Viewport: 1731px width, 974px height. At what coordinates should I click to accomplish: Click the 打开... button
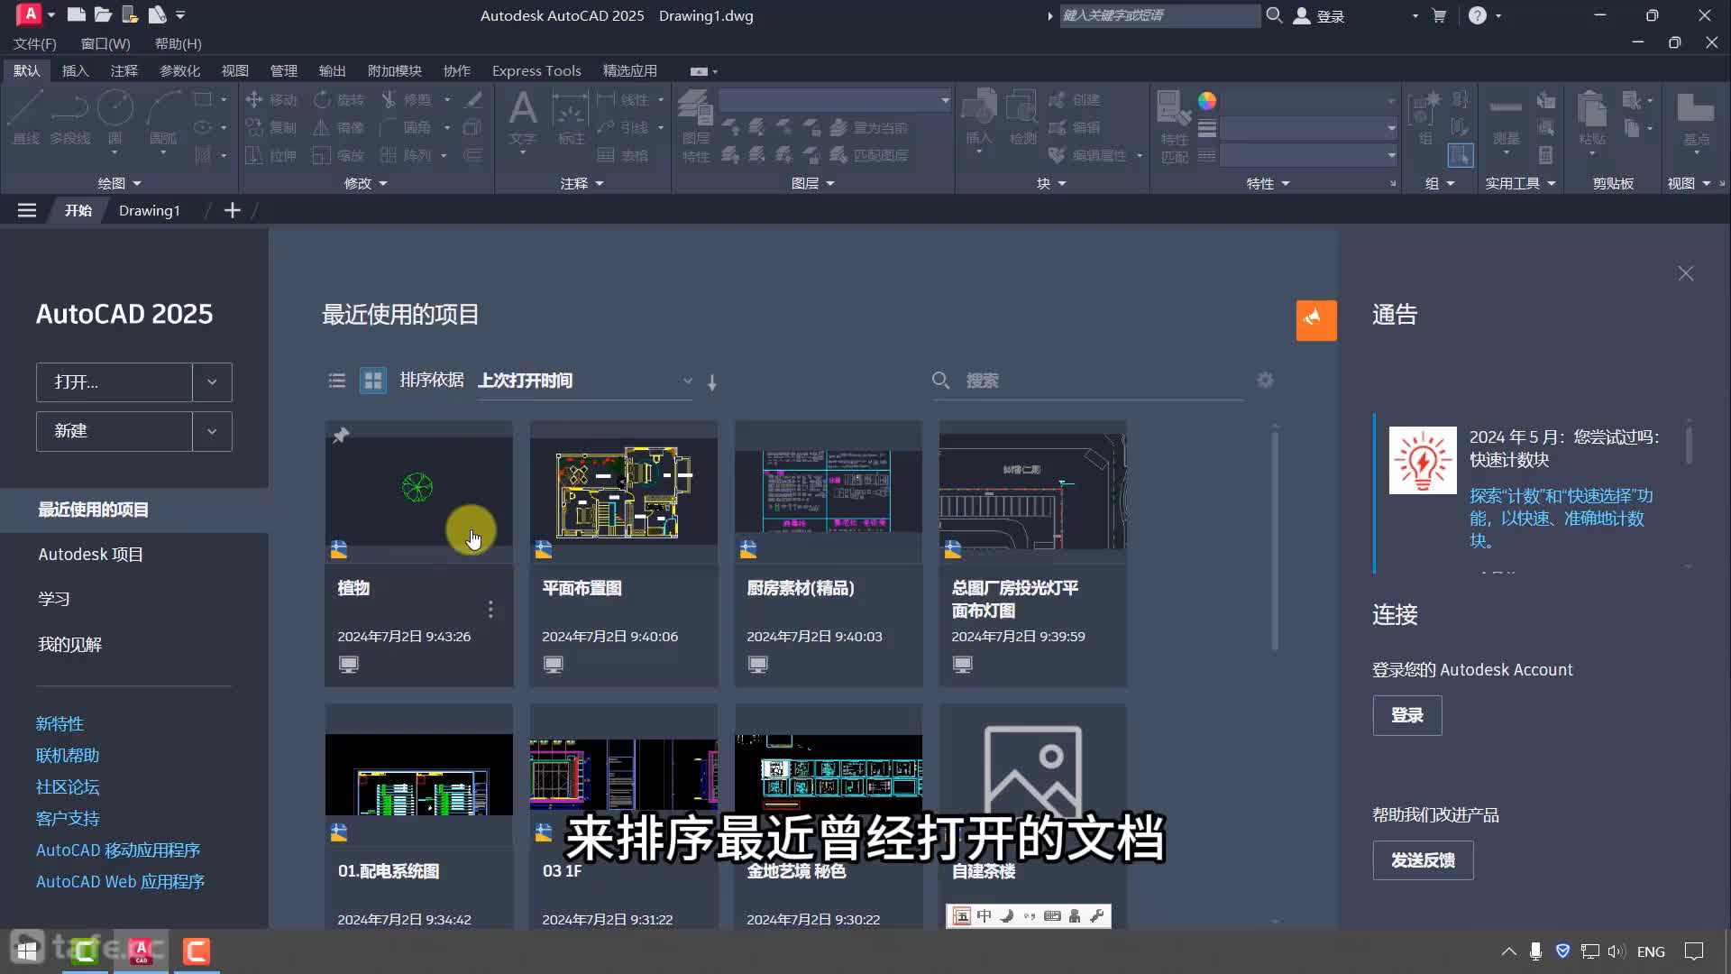pyautogui.click(x=114, y=382)
